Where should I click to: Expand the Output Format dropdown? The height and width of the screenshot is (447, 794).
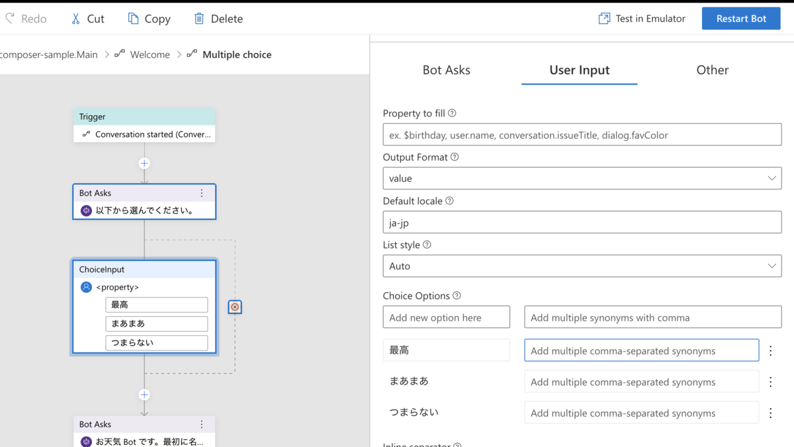click(772, 179)
